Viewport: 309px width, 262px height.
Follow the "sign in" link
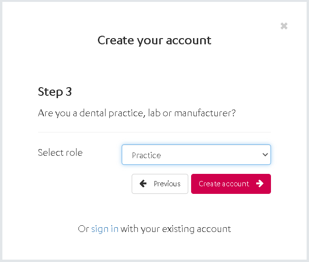(x=105, y=229)
